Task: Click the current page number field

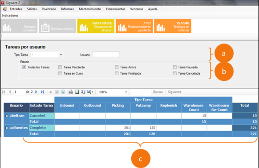Action: [x=19, y=92]
